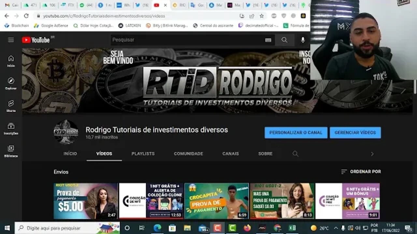Open the Bitly bookmark

point(167,25)
